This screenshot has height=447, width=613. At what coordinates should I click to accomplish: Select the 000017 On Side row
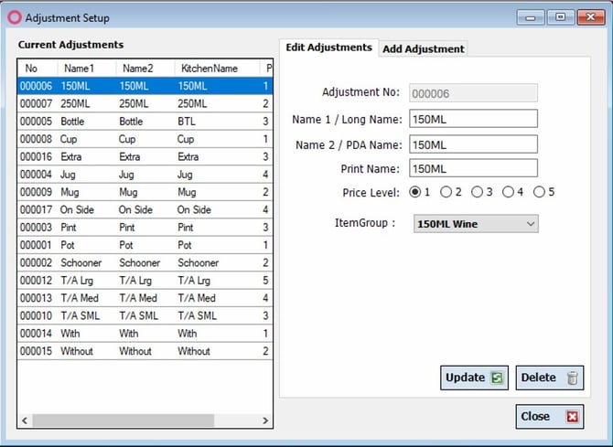[x=145, y=210]
